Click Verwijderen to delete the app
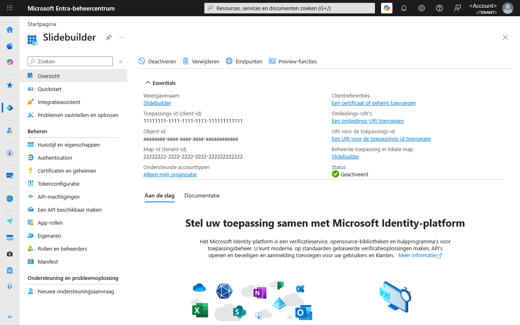520x325 pixels. click(201, 61)
